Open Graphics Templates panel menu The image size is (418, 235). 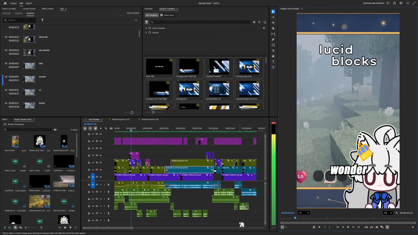(x=177, y=9)
